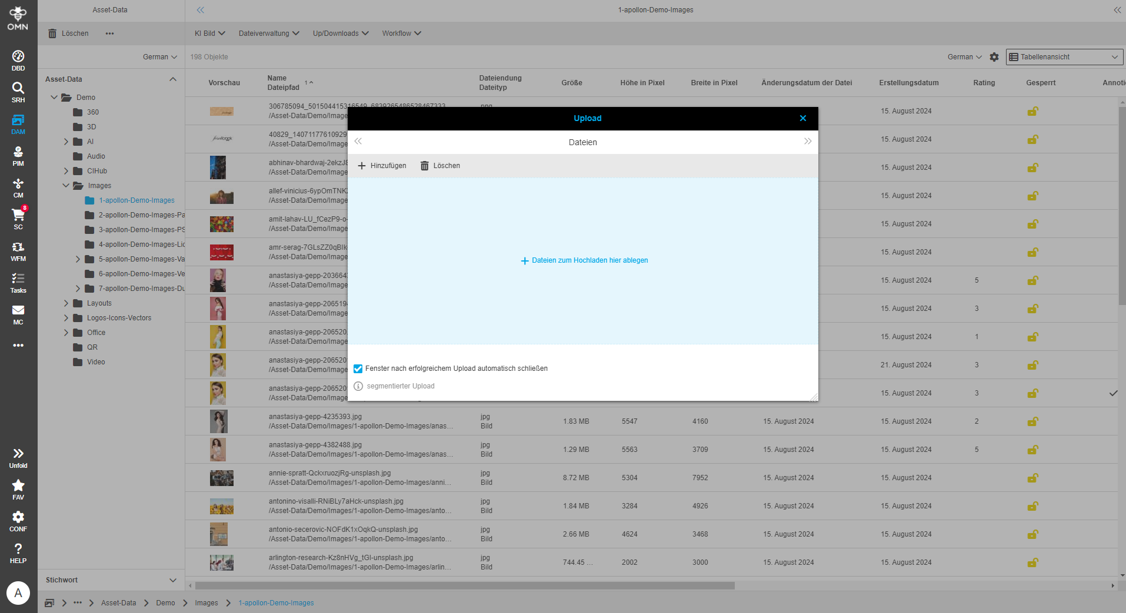Click Demo in the bottom breadcrumb
This screenshot has height=613, width=1126.
(165, 603)
